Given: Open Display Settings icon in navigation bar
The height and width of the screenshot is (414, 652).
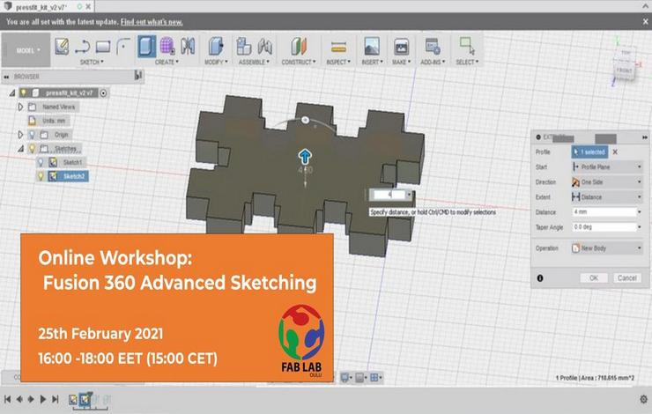Looking at the screenshot, I should point(345,377).
